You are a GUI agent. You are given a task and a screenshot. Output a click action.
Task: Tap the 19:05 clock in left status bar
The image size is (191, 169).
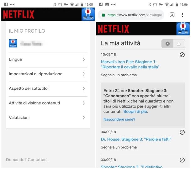(x=89, y=5)
